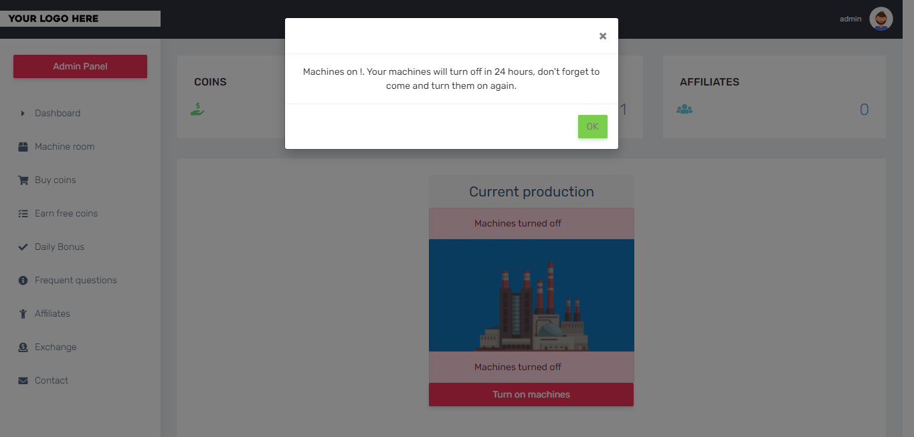Viewport: 914px width, 437px height.
Task: Open Machine room page
Action: tap(64, 146)
